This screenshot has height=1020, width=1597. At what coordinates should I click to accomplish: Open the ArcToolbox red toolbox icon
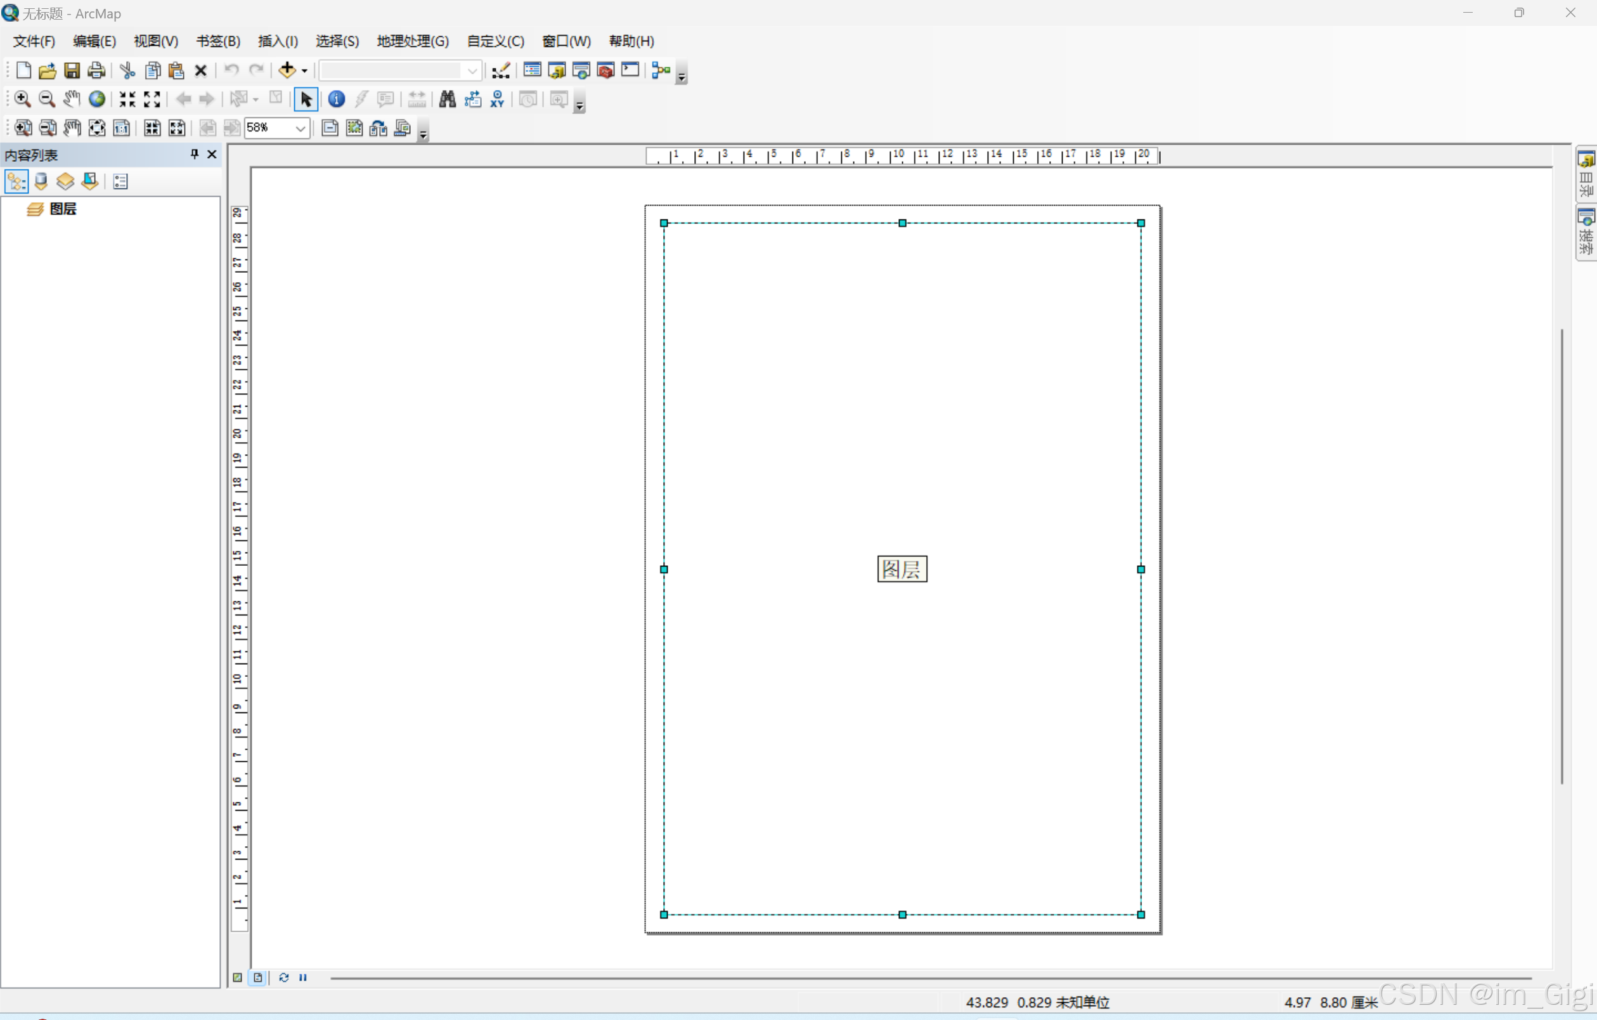click(x=605, y=70)
